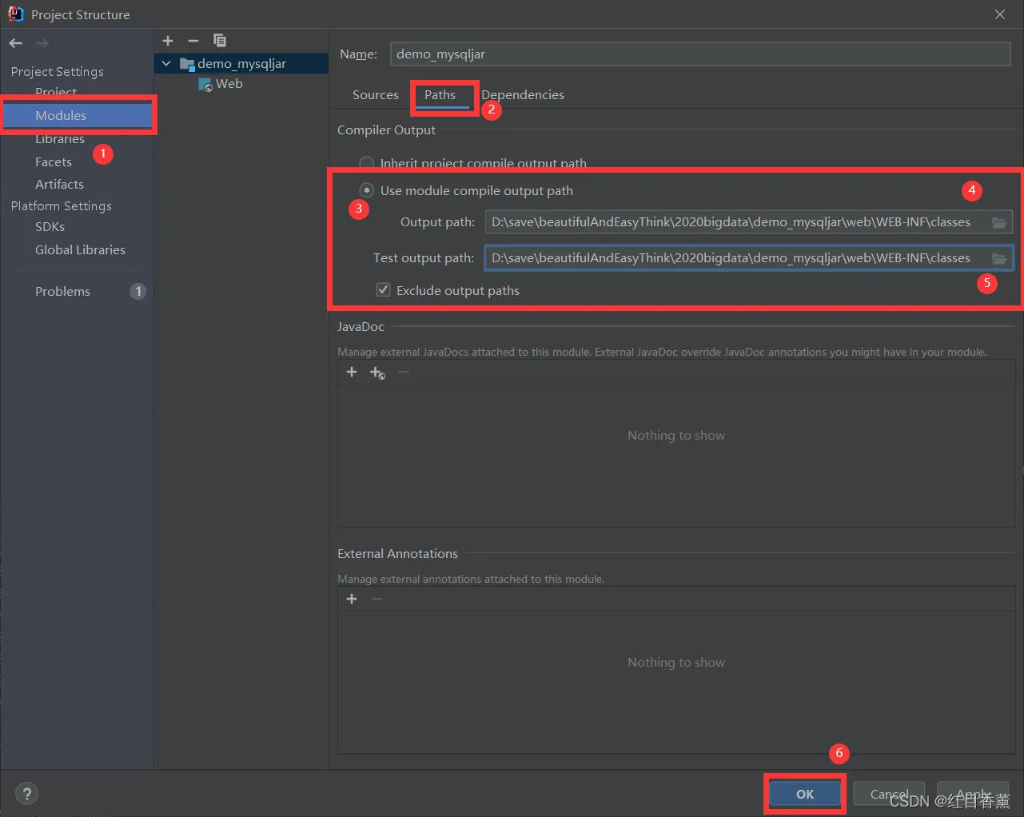Collapse the demo_mysqljar module tree
The width and height of the screenshot is (1024, 817).
coord(166,63)
